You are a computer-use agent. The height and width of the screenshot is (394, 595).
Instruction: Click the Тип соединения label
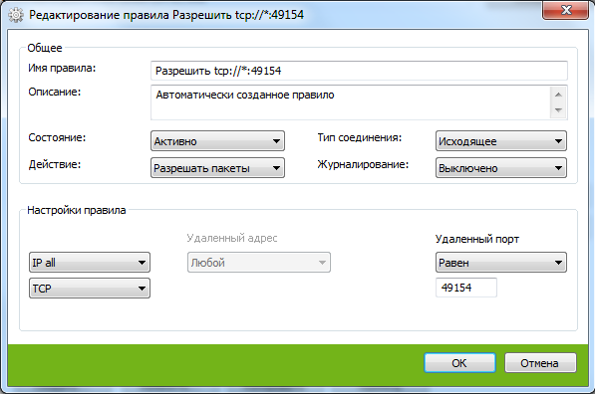[x=360, y=137]
